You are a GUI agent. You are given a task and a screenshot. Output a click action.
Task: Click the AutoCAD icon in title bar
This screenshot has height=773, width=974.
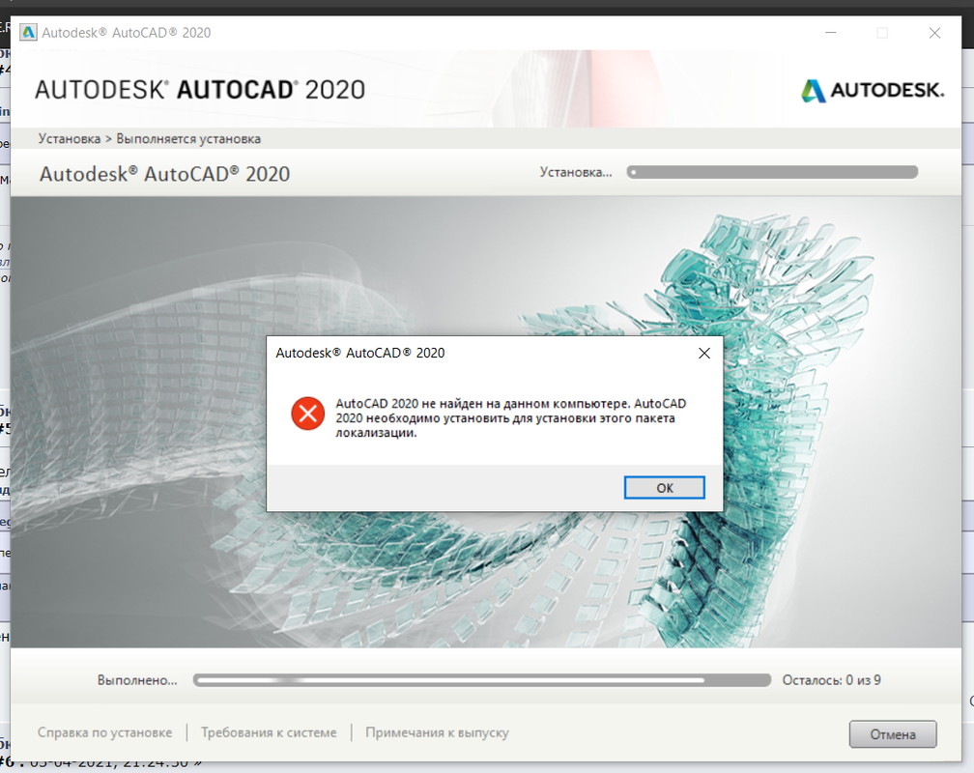click(x=28, y=32)
